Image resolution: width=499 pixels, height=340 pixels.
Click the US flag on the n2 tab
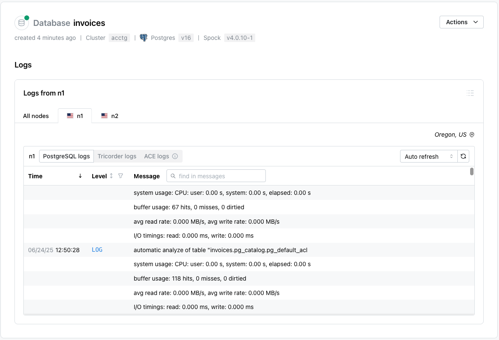click(x=104, y=115)
